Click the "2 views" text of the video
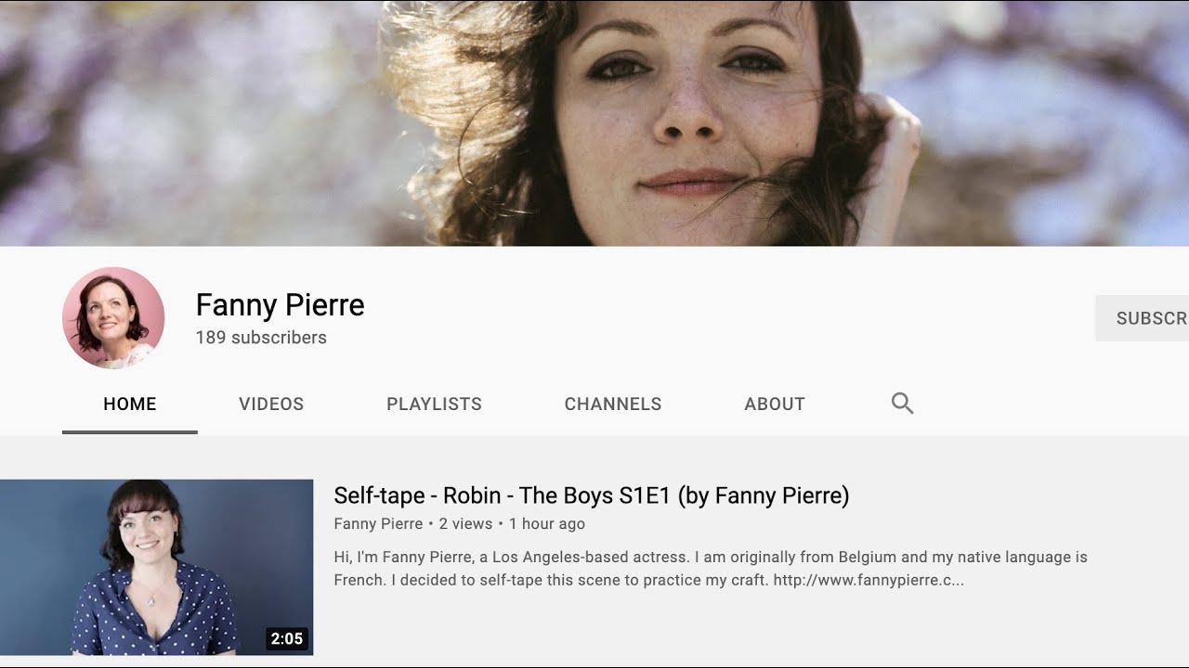The width and height of the screenshot is (1189, 668). (465, 524)
